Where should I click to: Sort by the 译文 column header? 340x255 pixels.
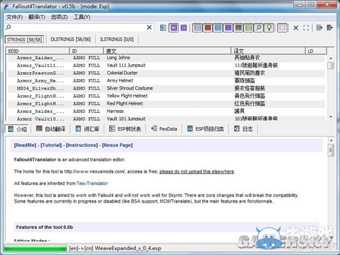coord(268,51)
